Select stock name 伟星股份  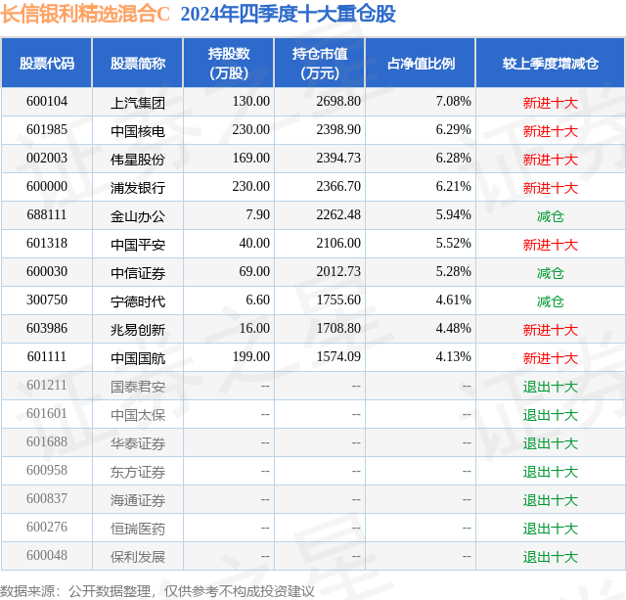point(138,159)
